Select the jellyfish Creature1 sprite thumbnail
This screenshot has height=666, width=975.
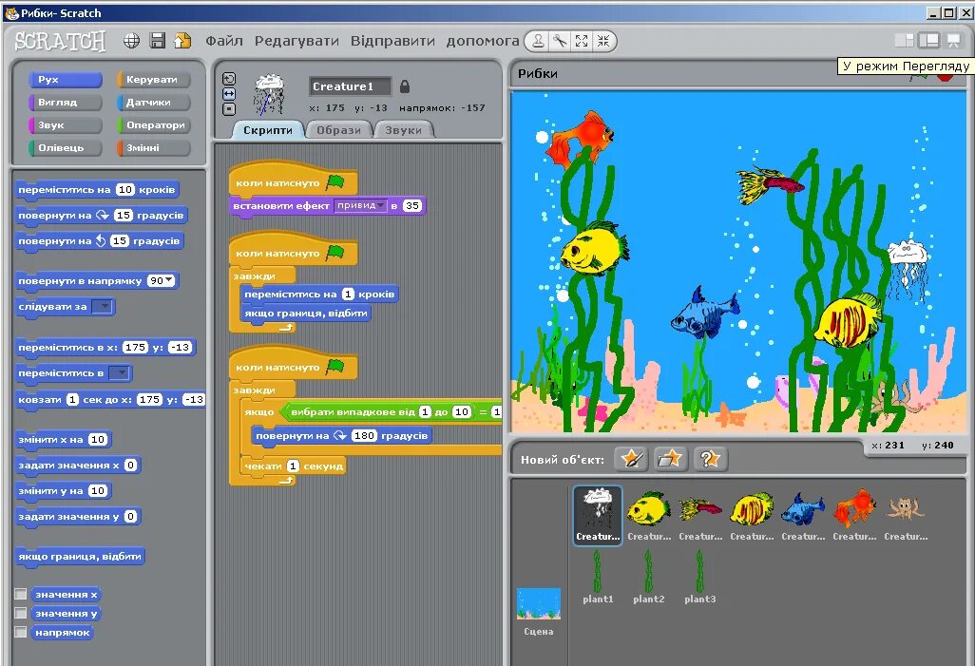coord(598,516)
